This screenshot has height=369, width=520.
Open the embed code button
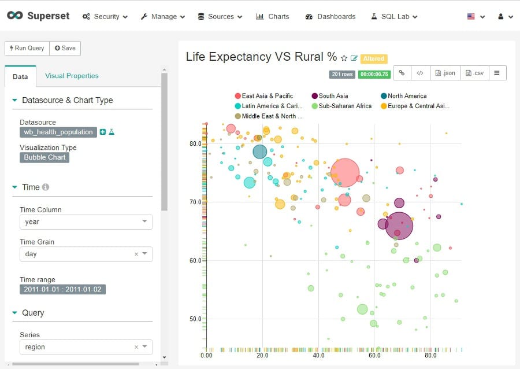point(420,73)
